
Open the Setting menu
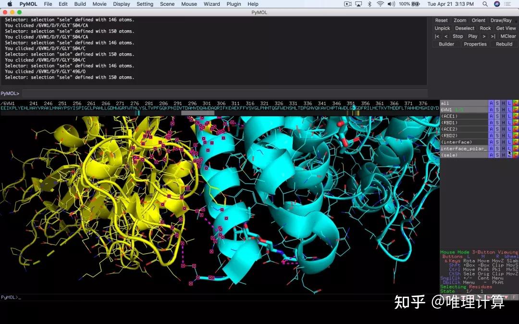[145, 4]
